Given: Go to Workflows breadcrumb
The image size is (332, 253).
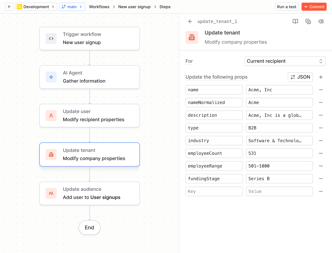Looking at the screenshot, I should point(99,7).
